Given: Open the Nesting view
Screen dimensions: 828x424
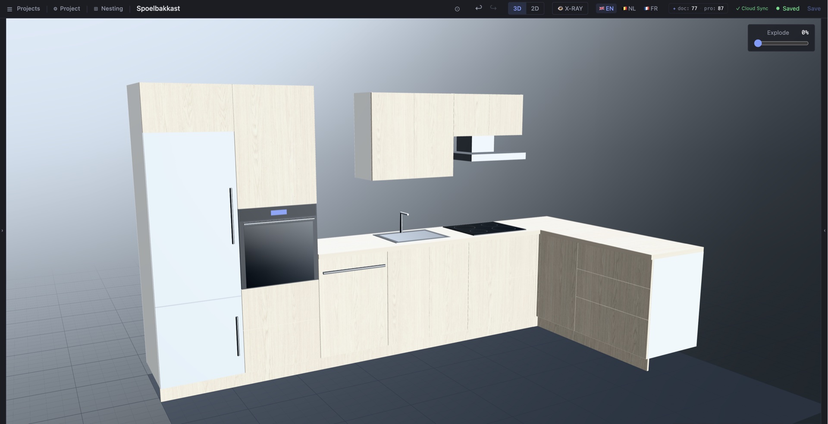Looking at the screenshot, I should 108,9.
